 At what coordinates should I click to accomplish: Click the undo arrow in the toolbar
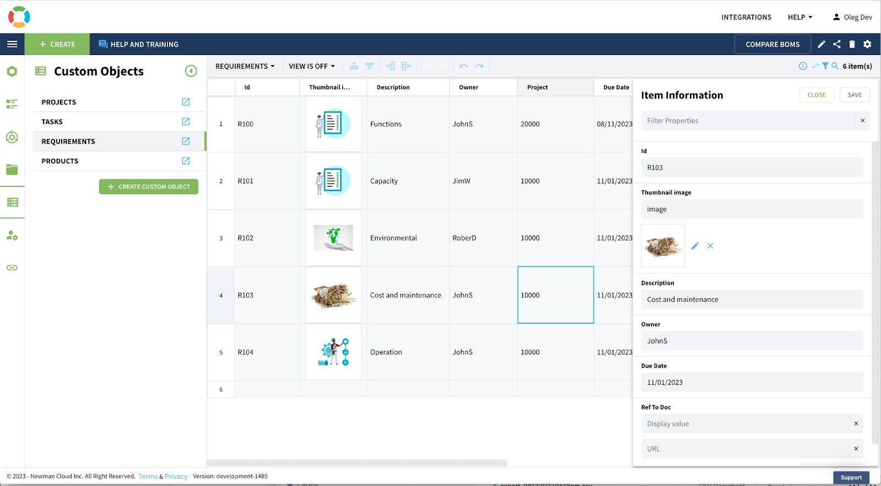(x=464, y=66)
